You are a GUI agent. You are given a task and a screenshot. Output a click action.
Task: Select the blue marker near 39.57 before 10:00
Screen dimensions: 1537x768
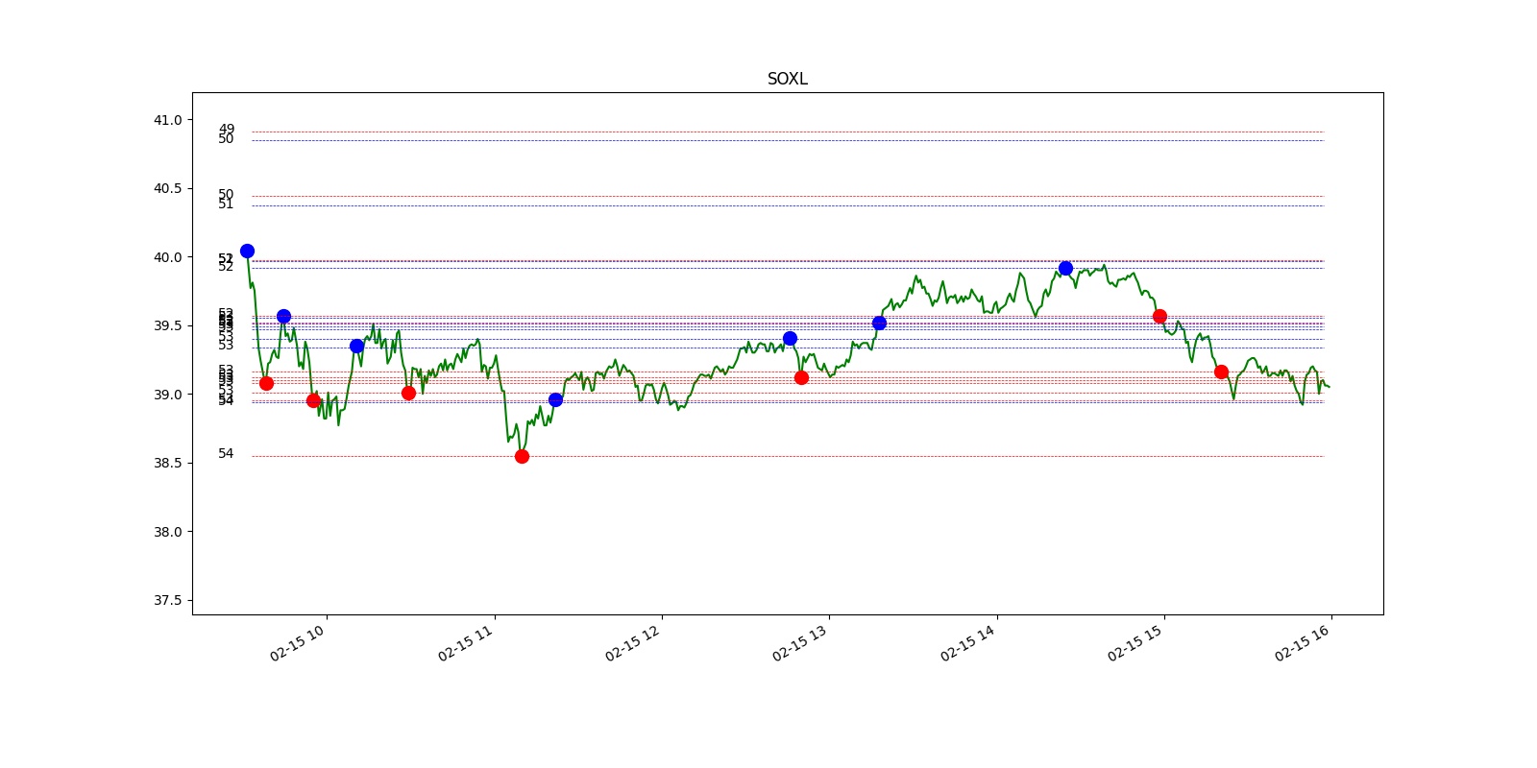tap(283, 316)
